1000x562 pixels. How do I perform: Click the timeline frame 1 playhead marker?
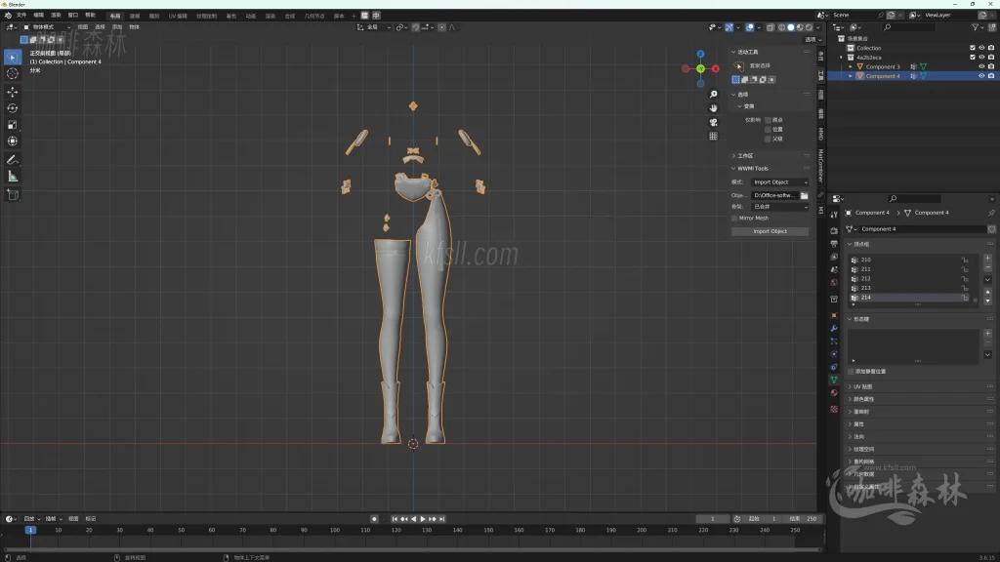[x=30, y=530]
